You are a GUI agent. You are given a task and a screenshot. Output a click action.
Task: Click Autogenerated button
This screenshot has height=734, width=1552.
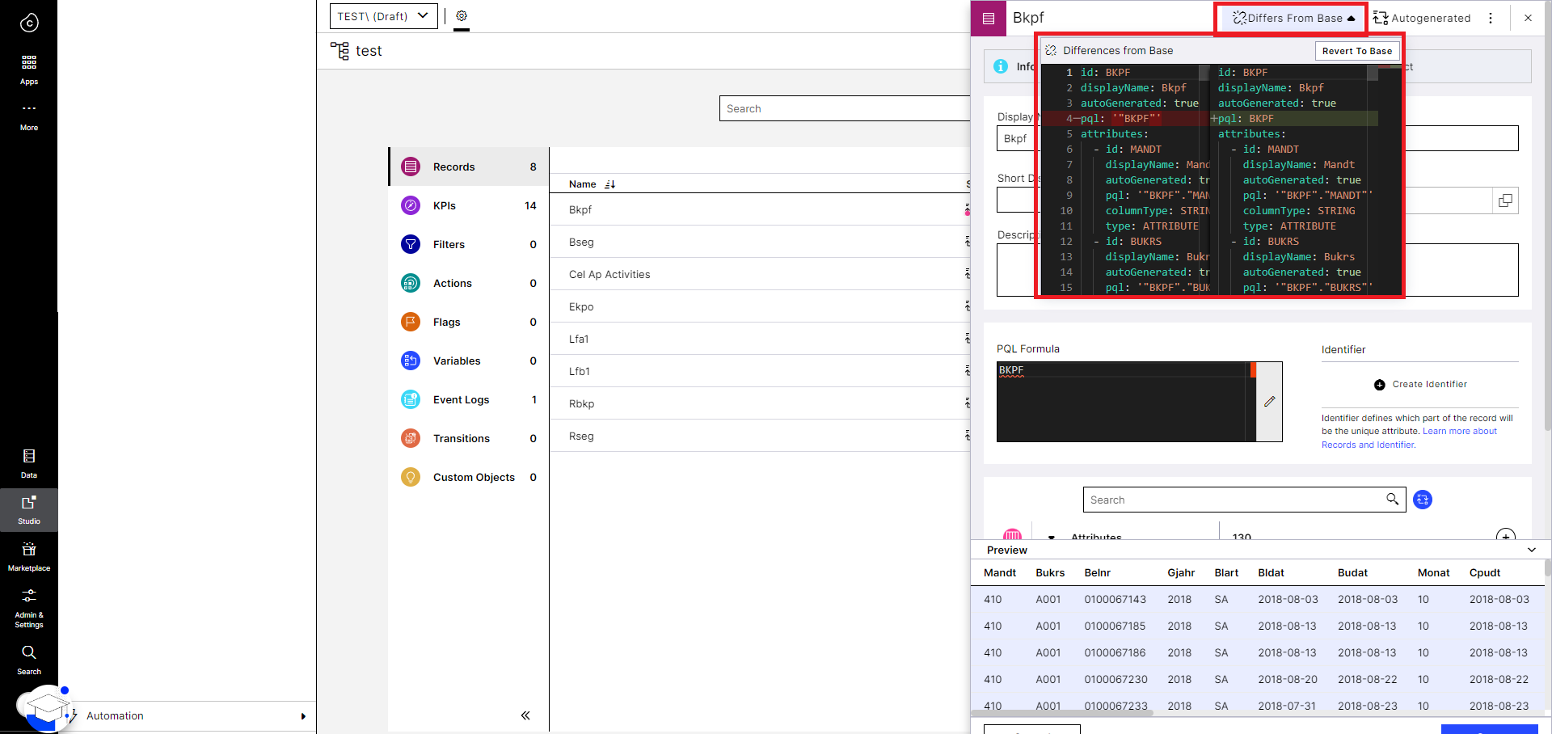1422,18
